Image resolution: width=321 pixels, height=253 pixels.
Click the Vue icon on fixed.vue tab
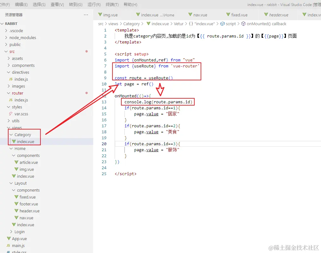pyautogui.click(x=228, y=14)
